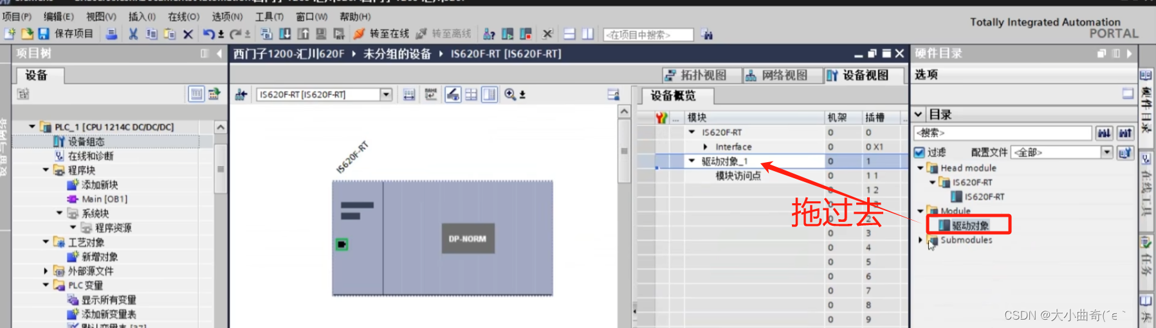The image size is (1156, 328).
Task: Click the zoom magnifier icon in device view
Action: click(x=510, y=95)
